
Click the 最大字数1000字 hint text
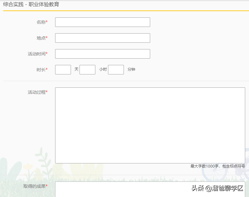[x=218, y=166]
